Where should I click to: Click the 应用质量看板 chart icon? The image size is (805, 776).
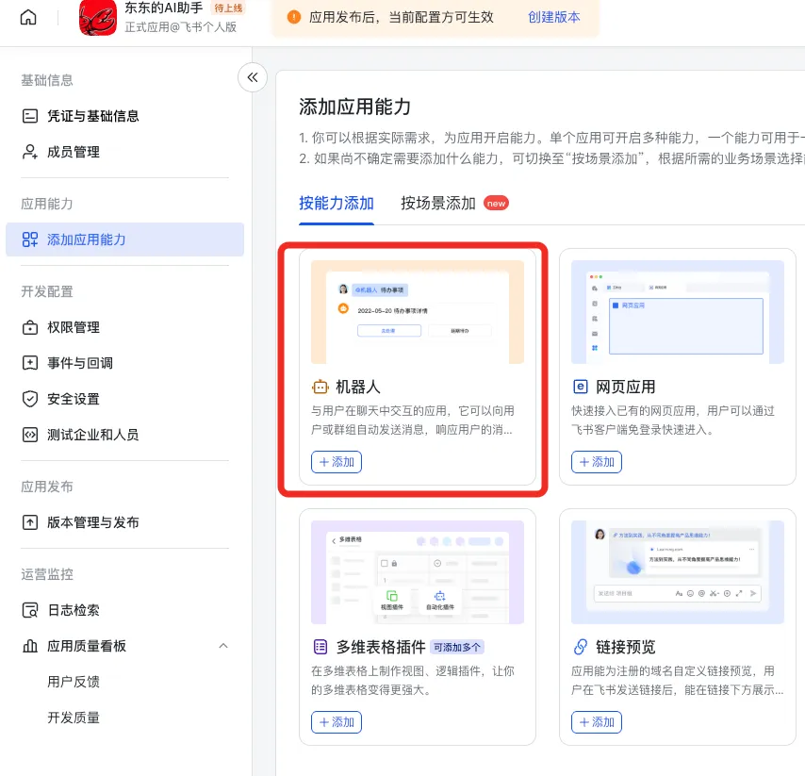pyautogui.click(x=30, y=646)
